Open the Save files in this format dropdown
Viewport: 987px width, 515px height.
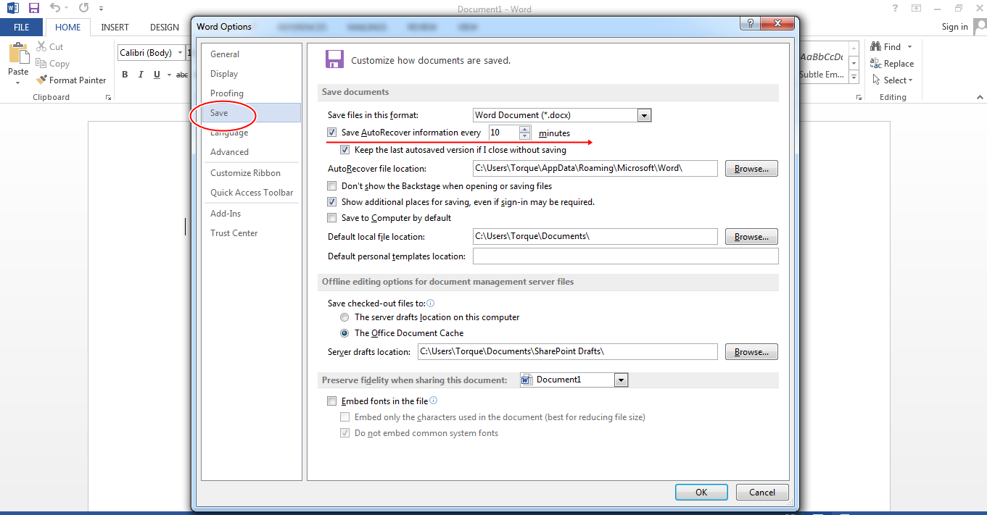pos(644,114)
